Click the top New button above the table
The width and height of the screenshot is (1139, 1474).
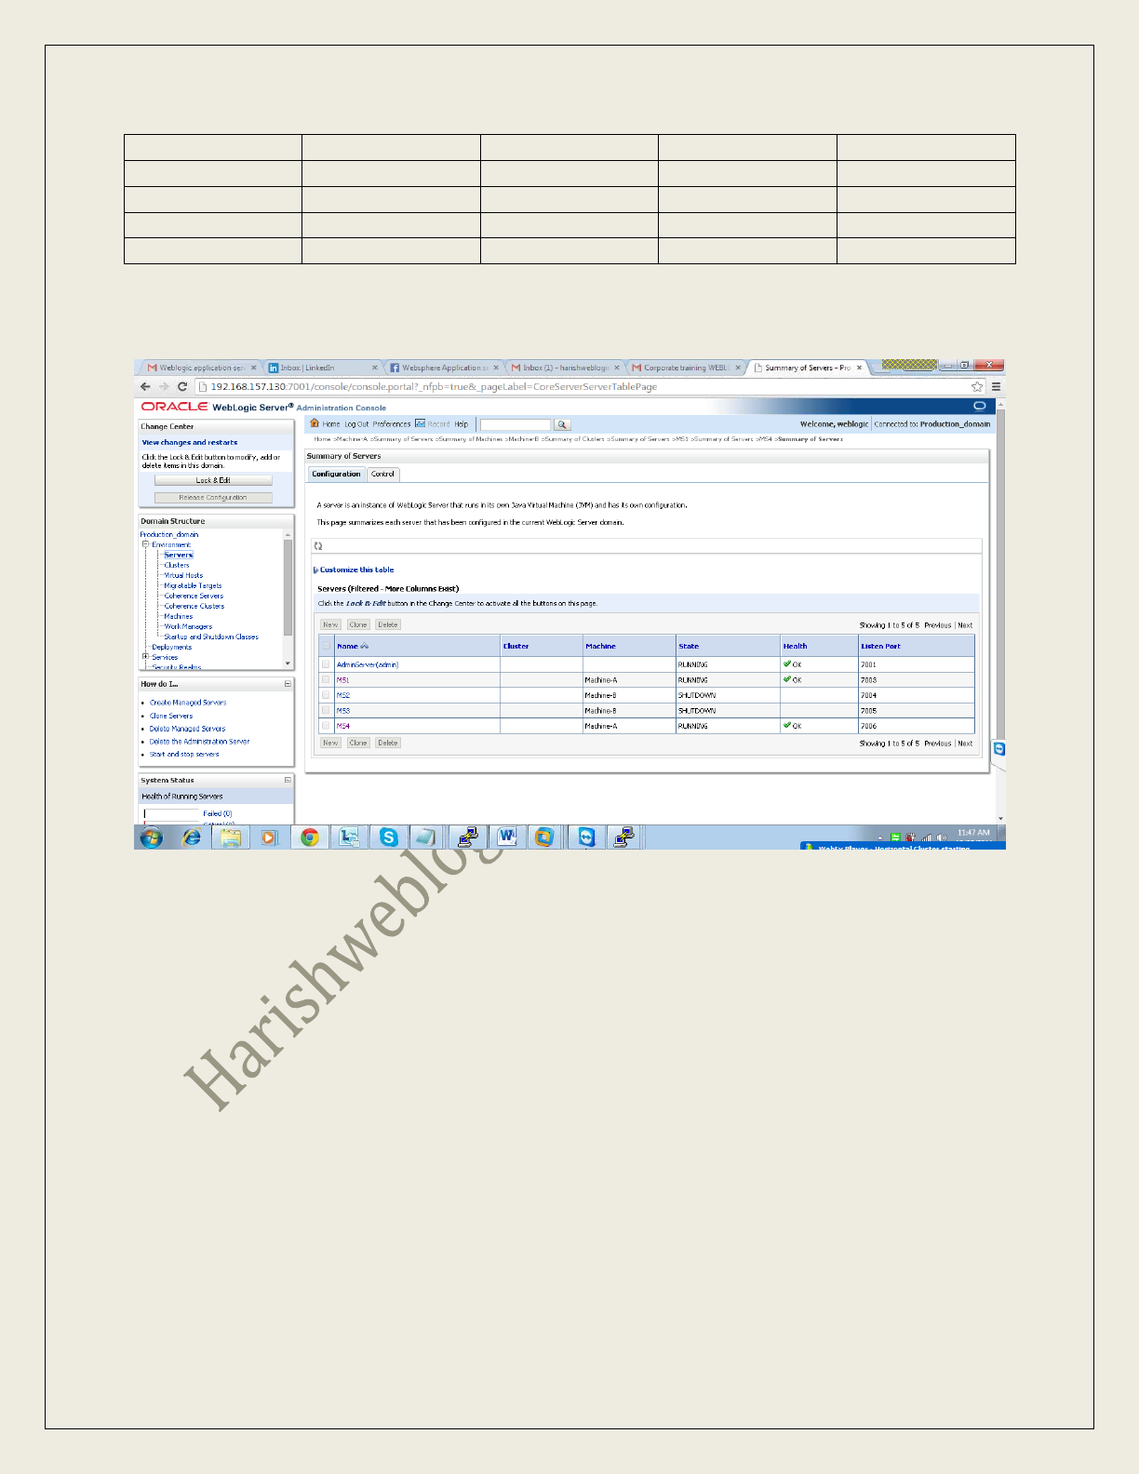click(x=330, y=624)
